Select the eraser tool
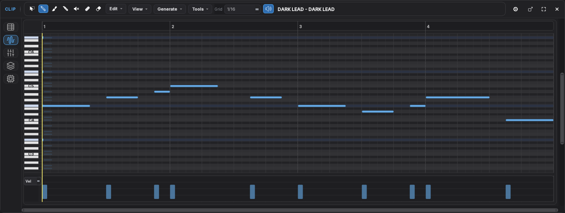 (98, 9)
